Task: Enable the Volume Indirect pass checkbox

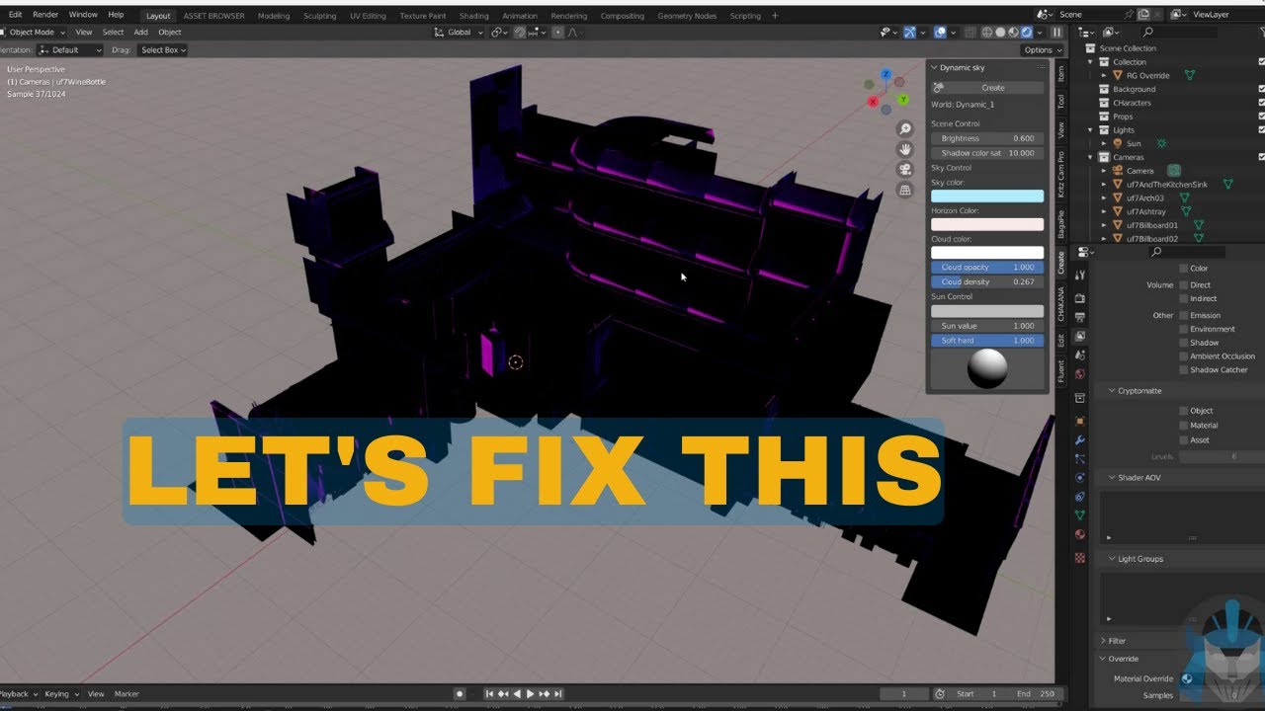Action: click(x=1184, y=298)
